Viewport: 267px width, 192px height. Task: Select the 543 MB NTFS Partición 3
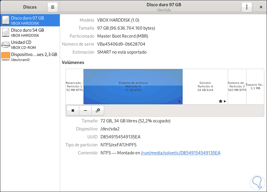pos(237,86)
